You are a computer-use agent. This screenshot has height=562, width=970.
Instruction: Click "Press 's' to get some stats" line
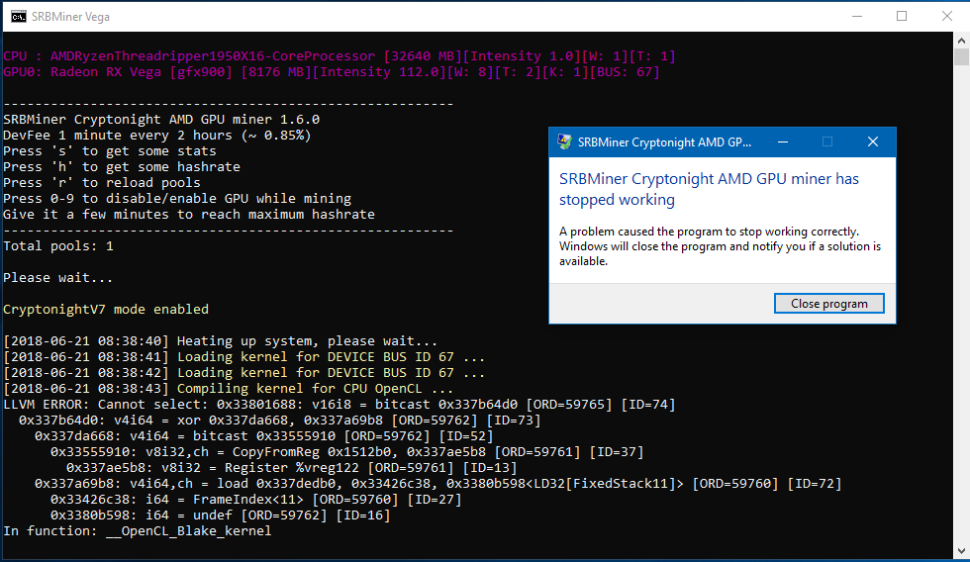click(x=110, y=151)
